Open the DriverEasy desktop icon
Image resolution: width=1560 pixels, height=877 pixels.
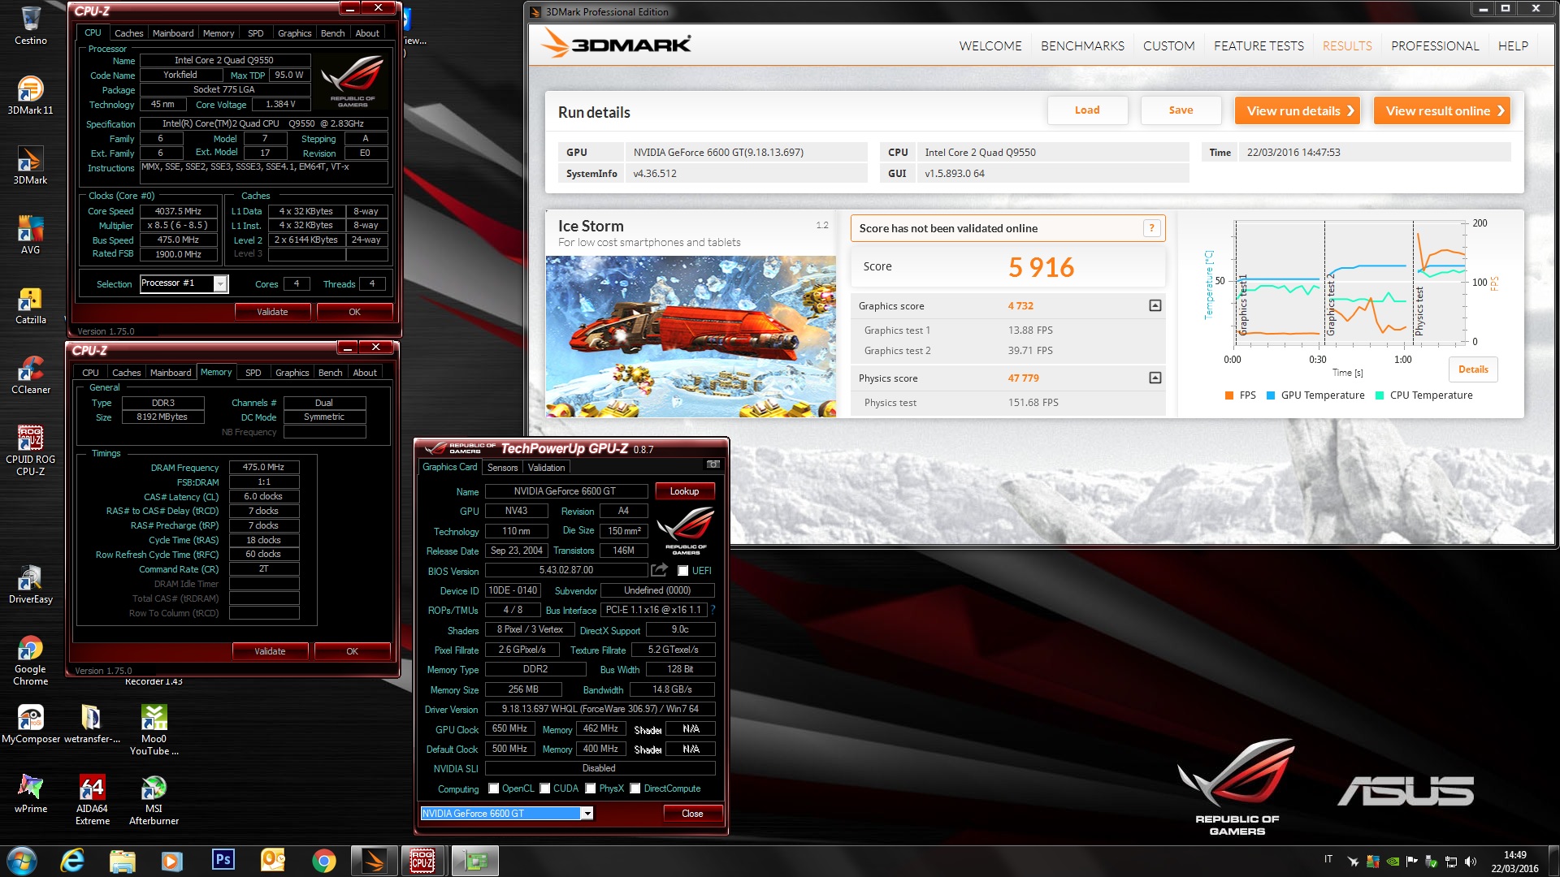coord(30,585)
